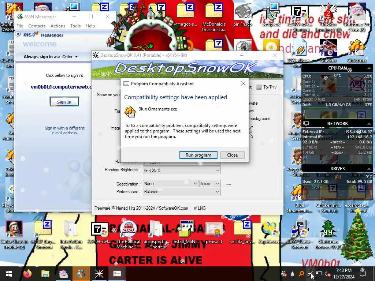
Task: Open the File menu in MSN Messenger
Action: coord(20,26)
